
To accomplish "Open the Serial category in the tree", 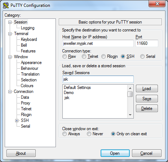I will [26, 126].
